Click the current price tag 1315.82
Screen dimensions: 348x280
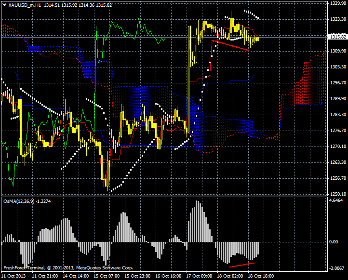coord(337,37)
